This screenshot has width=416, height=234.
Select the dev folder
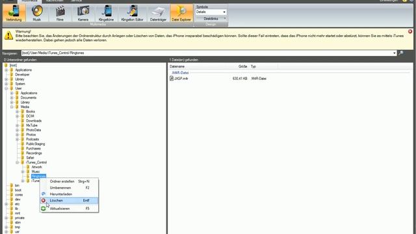coord(18,200)
